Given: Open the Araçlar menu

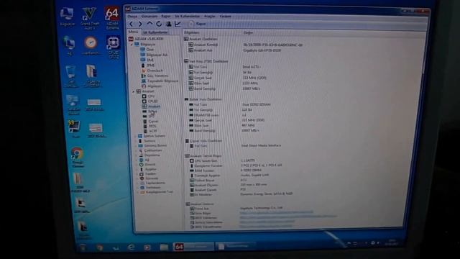Looking at the screenshot, I should pyautogui.click(x=209, y=17).
